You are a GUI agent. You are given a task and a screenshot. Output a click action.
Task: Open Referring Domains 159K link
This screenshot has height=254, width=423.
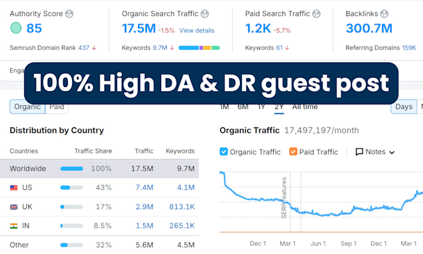(409, 48)
